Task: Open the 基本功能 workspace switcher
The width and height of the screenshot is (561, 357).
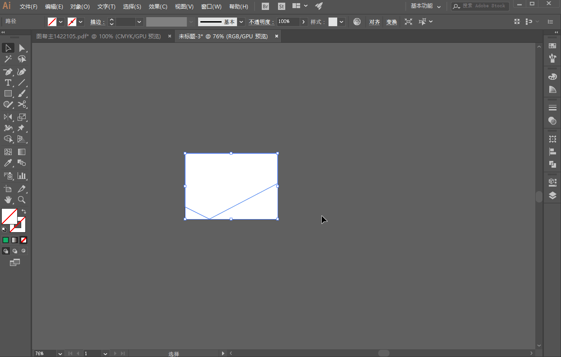Action: point(426,6)
